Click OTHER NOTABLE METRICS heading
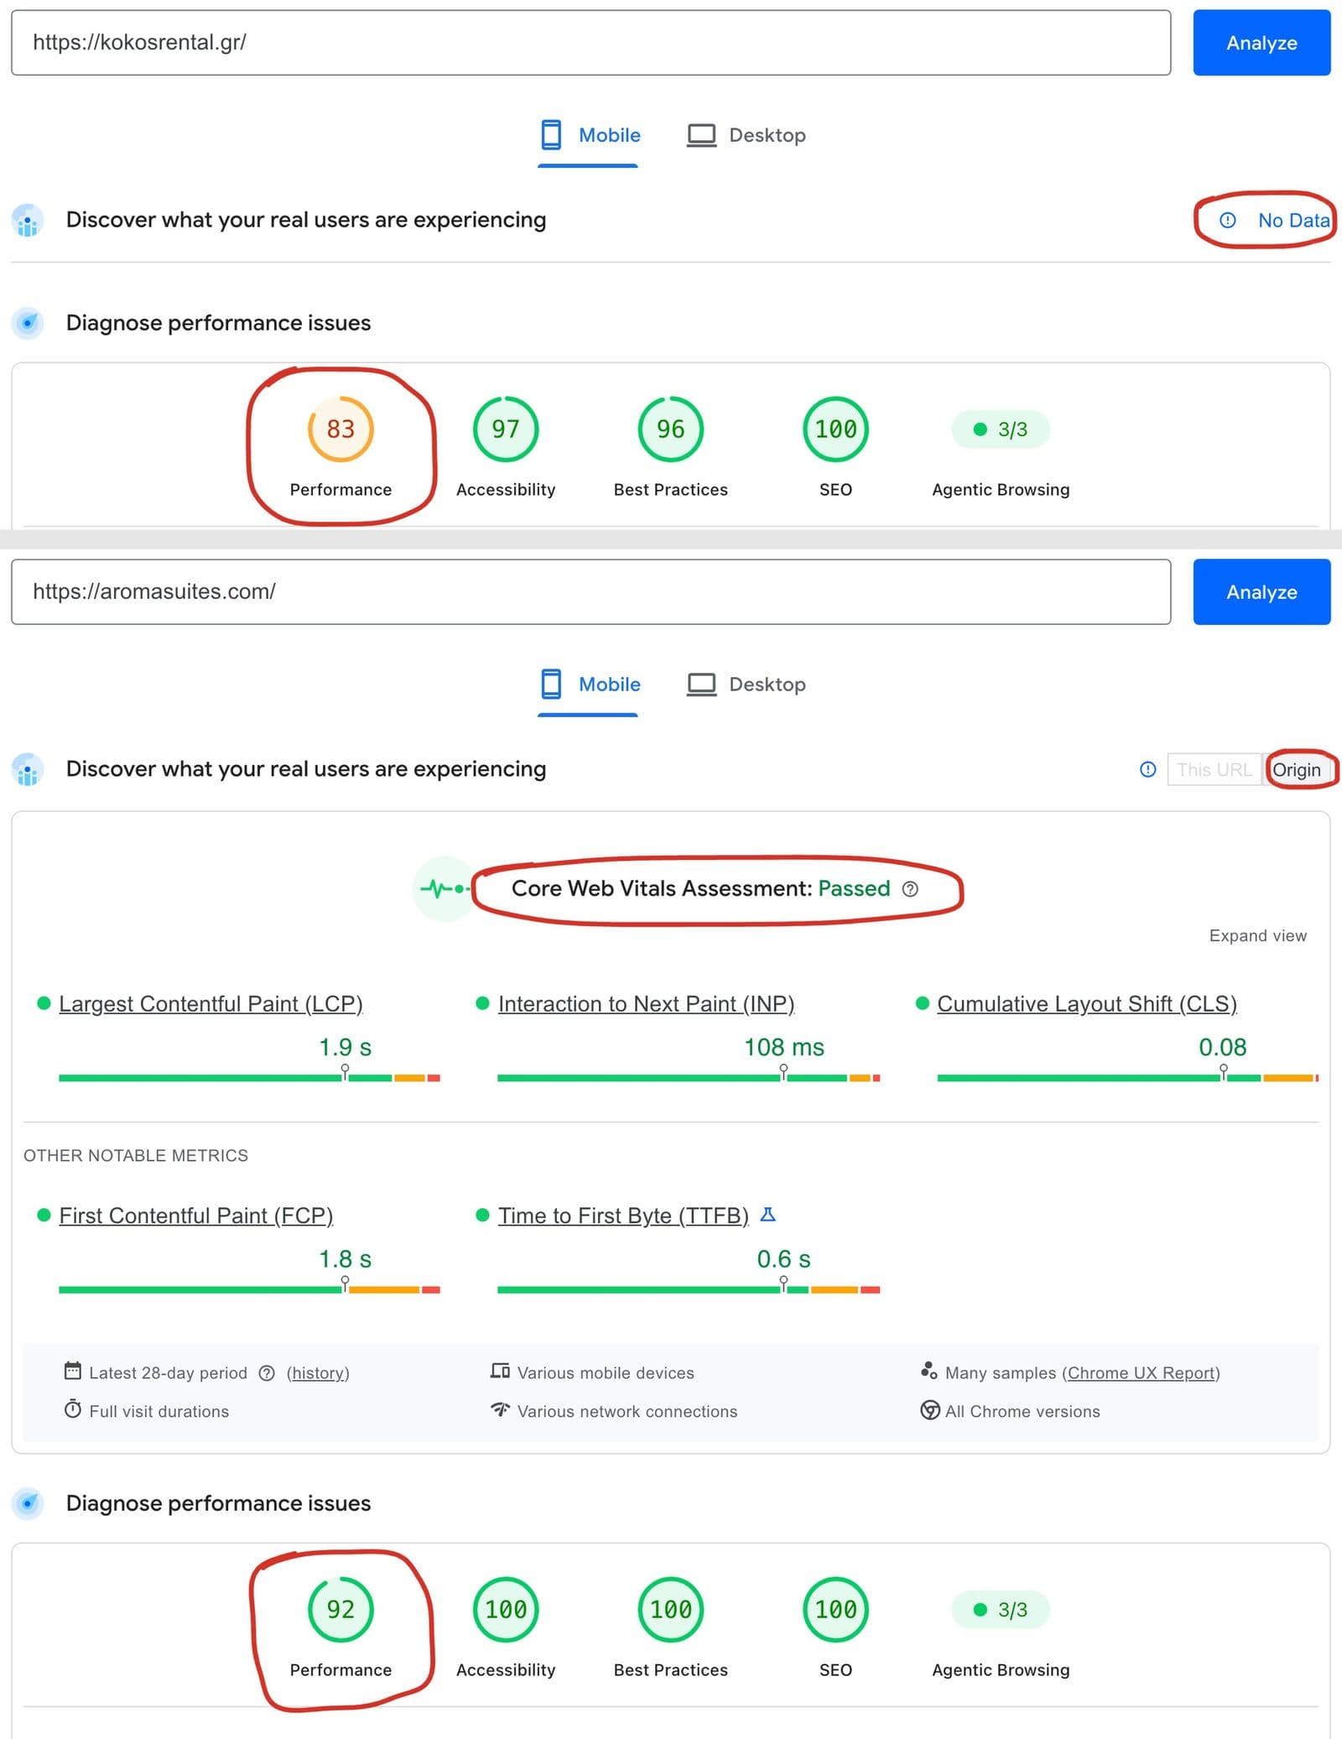Viewport: 1342px width, 1739px height. 136,1155
